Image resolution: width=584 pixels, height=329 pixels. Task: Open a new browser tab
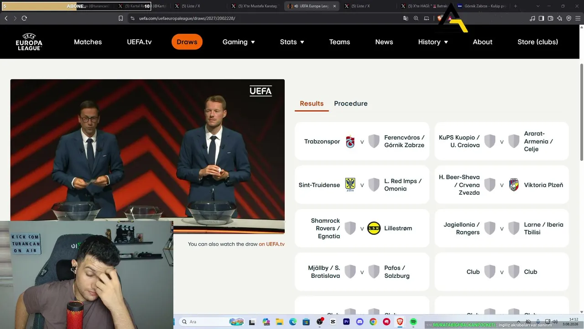516,6
